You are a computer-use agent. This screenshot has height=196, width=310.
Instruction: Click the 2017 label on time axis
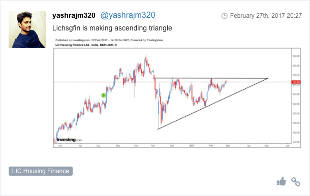192,146
